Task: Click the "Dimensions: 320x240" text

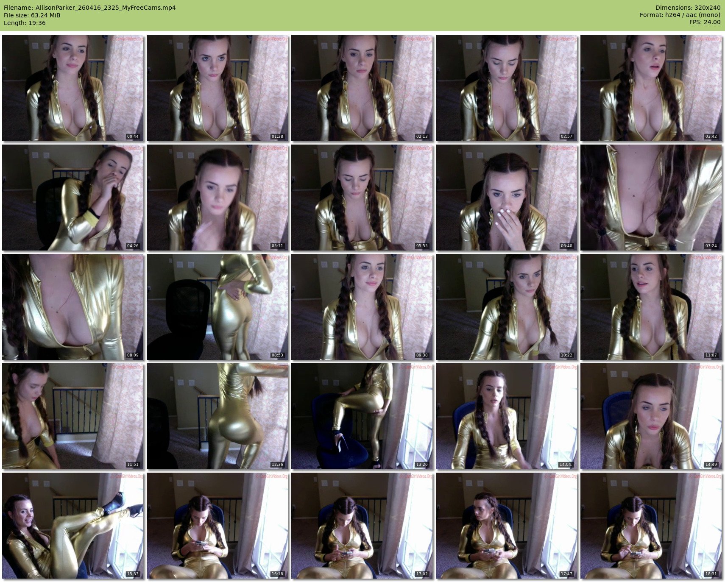Action: click(688, 8)
